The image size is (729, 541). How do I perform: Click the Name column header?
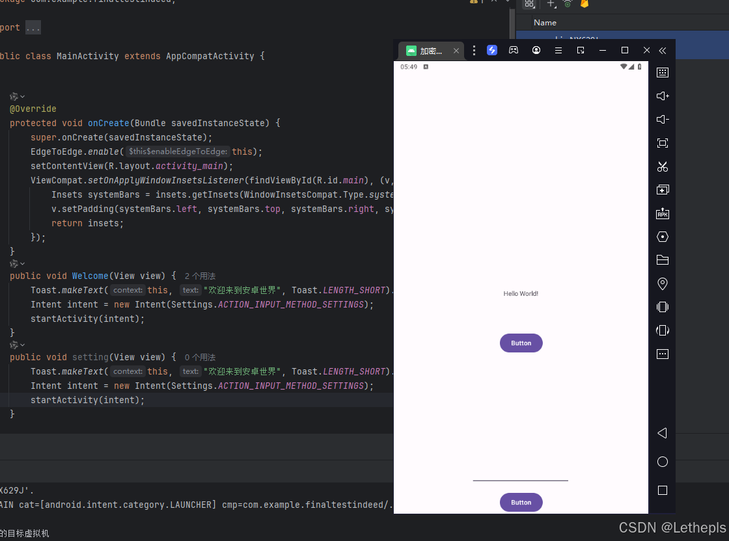point(545,23)
